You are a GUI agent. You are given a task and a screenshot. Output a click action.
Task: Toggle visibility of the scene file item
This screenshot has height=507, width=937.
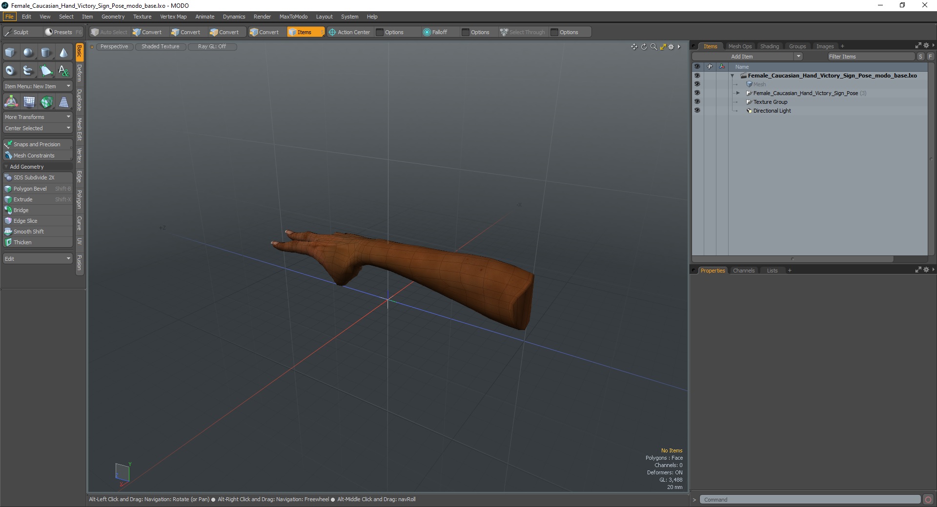click(x=697, y=76)
